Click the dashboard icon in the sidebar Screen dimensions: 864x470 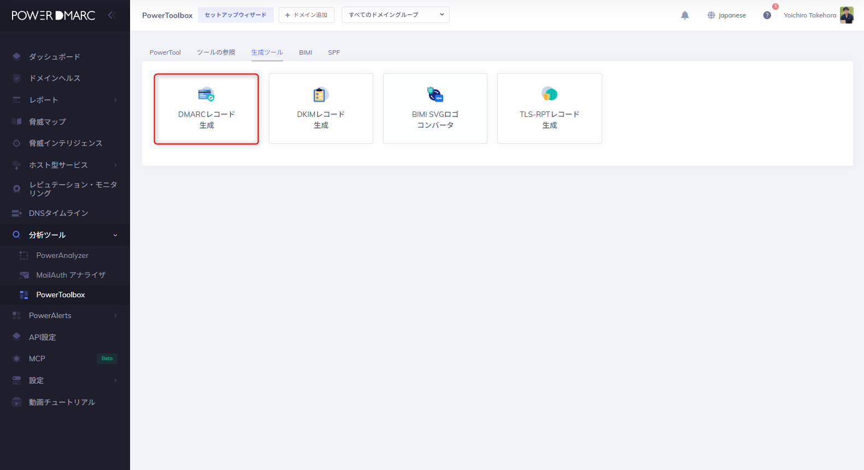[x=16, y=56]
